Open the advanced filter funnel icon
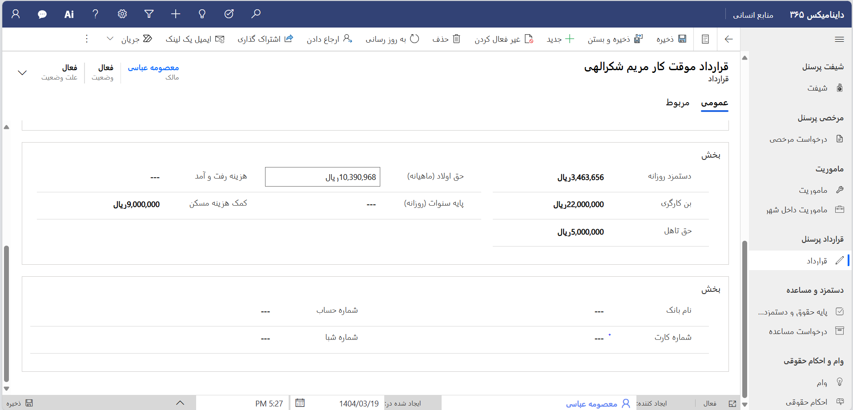This screenshot has height=410, width=853. 149,14
